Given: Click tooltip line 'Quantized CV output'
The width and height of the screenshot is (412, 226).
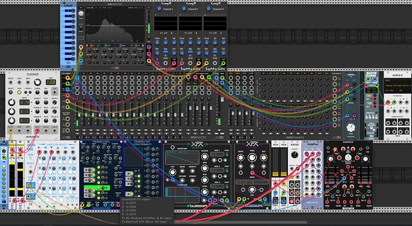Looking at the screenshot, I should pos(136,199).
